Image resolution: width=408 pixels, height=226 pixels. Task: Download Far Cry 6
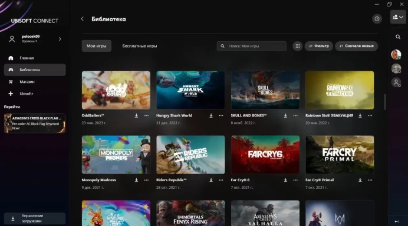point(285,180)
